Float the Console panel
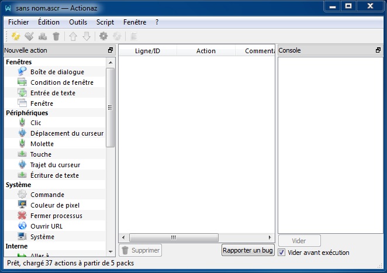Viewport: 387px width, 273px height. (378, 51)
